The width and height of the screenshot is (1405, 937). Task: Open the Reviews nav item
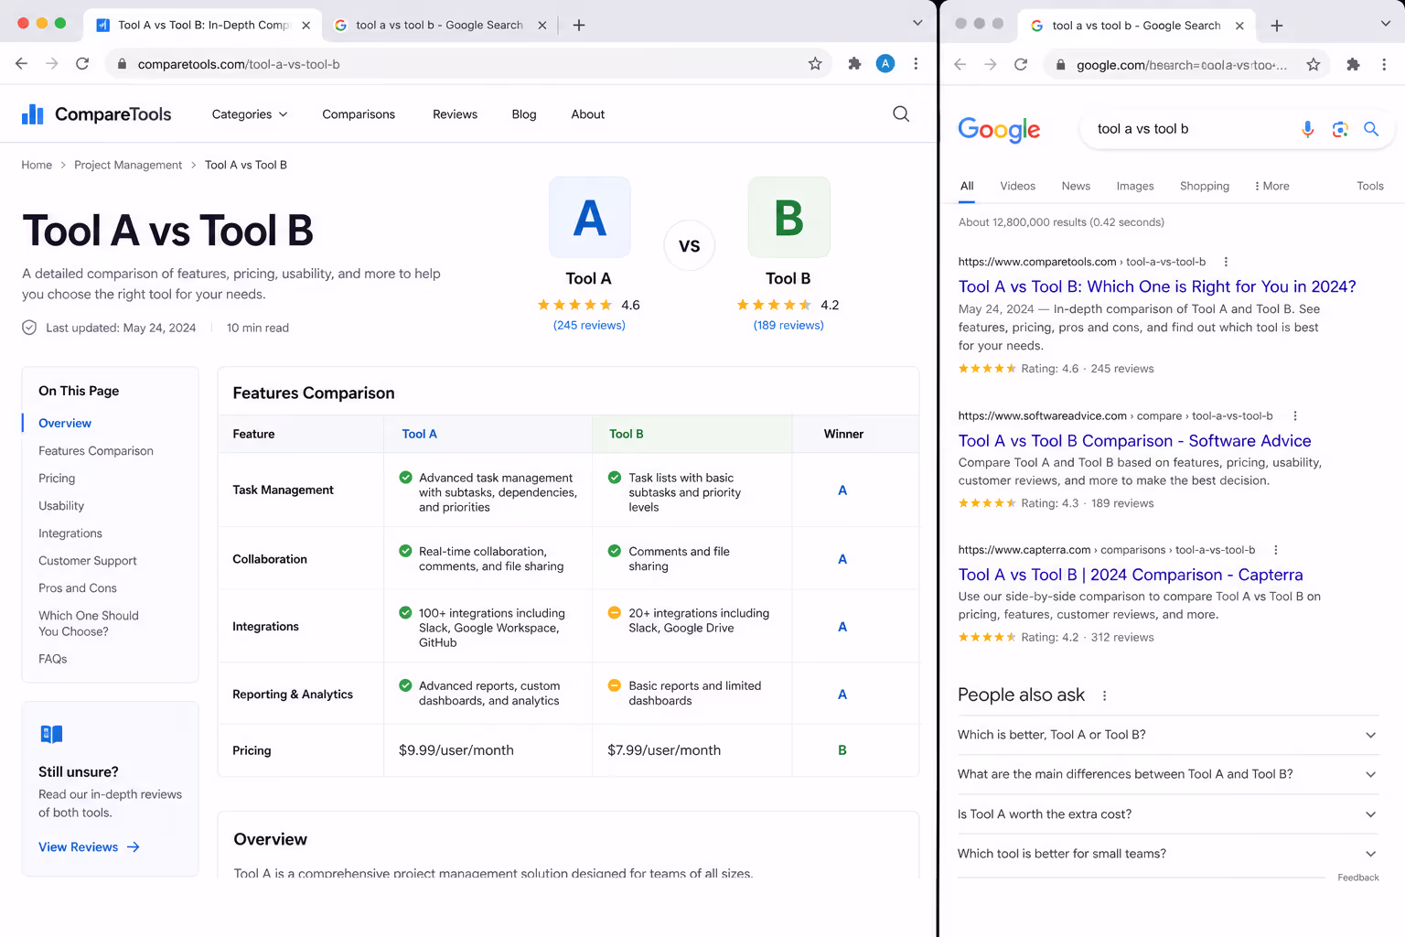(455, 114)
